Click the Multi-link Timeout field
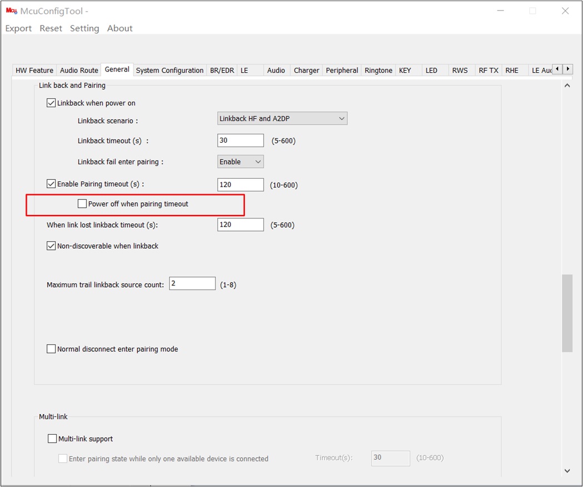Screen dimensions: 583x487 click(391, 458)
